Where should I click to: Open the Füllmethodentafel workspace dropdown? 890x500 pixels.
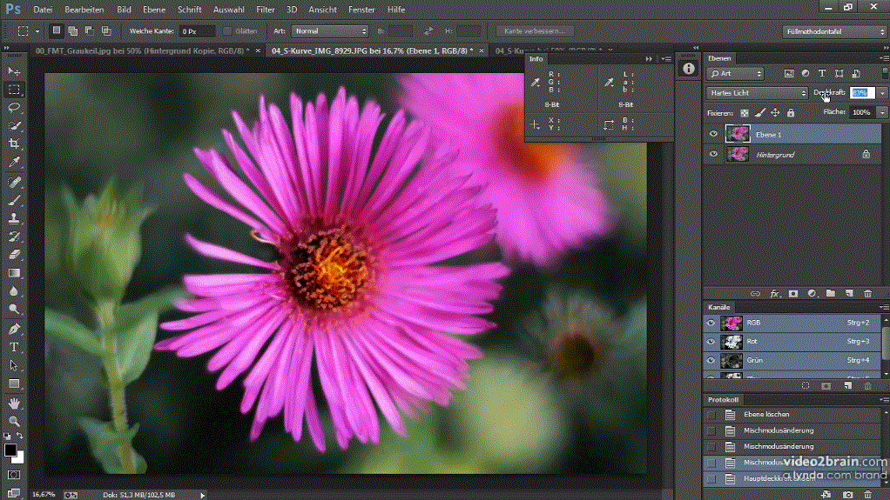tap(835, 32)
